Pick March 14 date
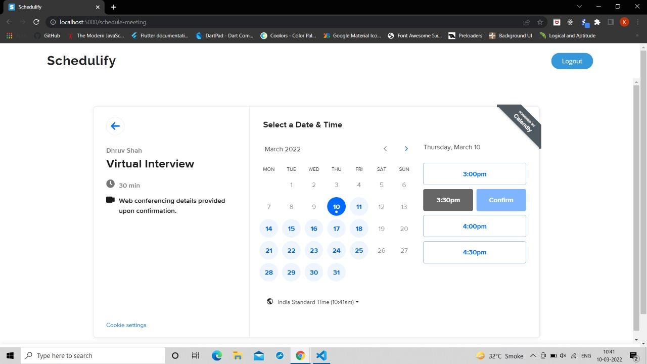 [269, 229]
